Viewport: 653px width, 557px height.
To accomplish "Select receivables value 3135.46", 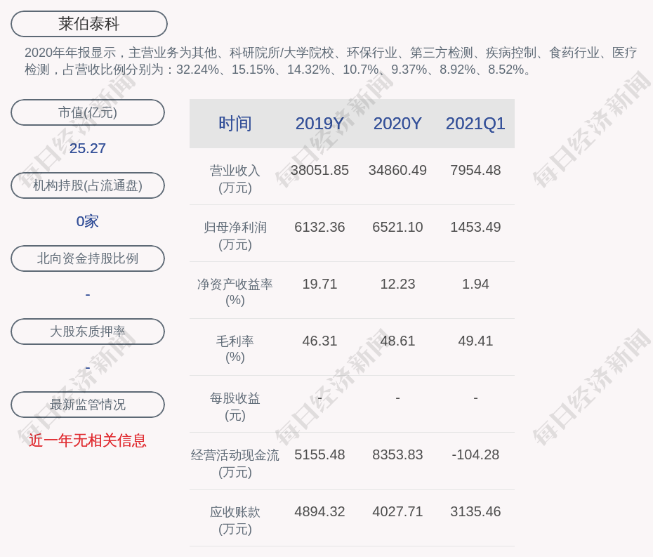I will tap(475, 511).
